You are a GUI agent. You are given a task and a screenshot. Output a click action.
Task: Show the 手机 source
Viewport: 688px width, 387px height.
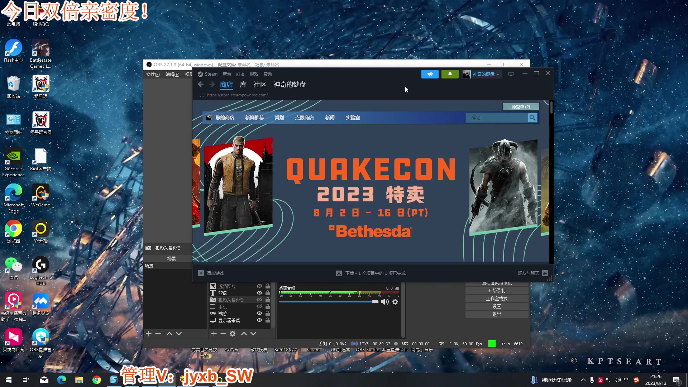click(x=259, y=307)
